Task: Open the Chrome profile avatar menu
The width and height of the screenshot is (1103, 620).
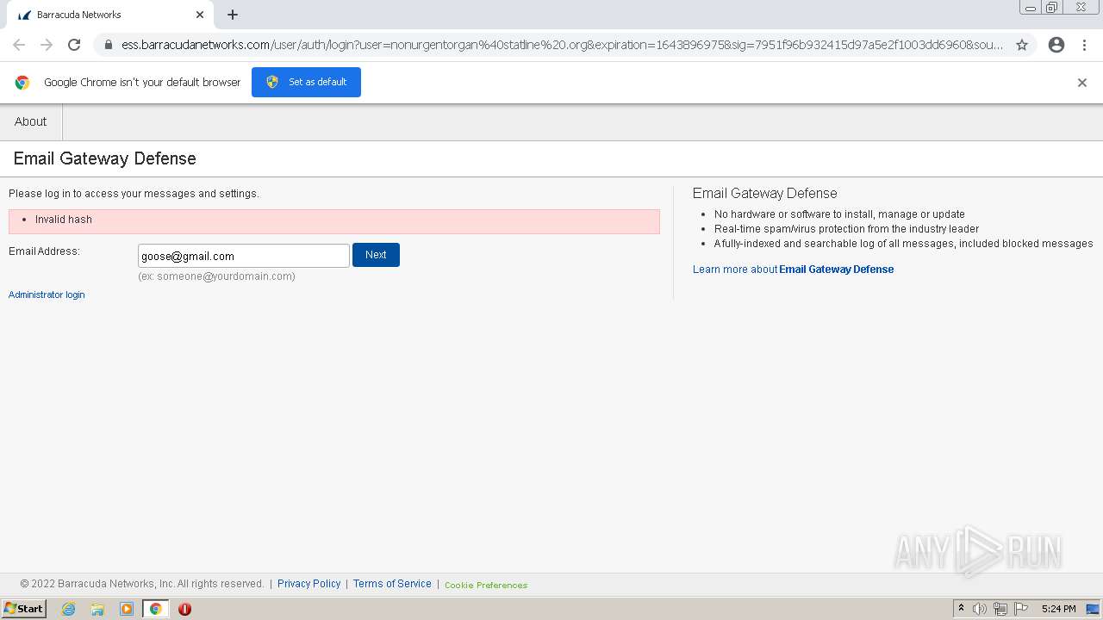Action: tap(1056, 45)
